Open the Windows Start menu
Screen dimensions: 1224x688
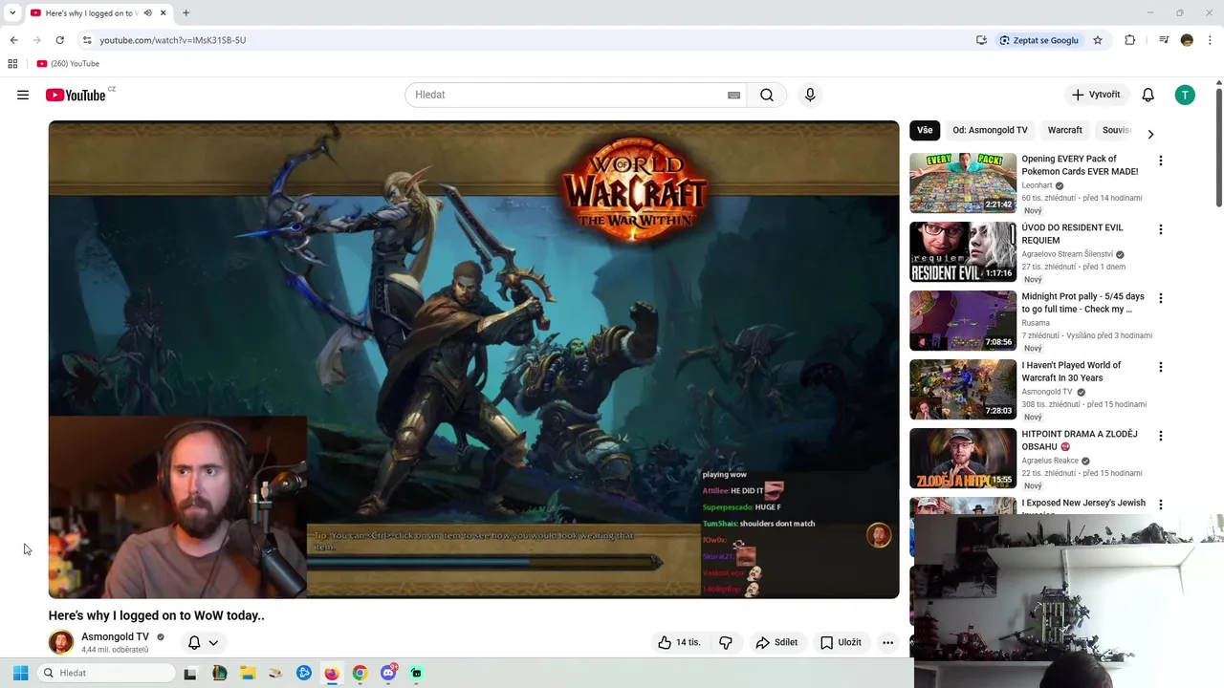(x=20, y=673)
